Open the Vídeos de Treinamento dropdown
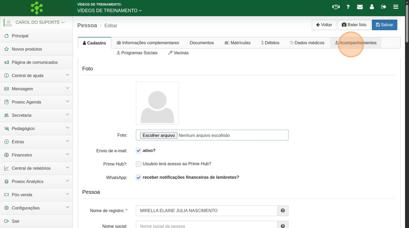Viewport: 409px width, 228px height. (109, 11)
